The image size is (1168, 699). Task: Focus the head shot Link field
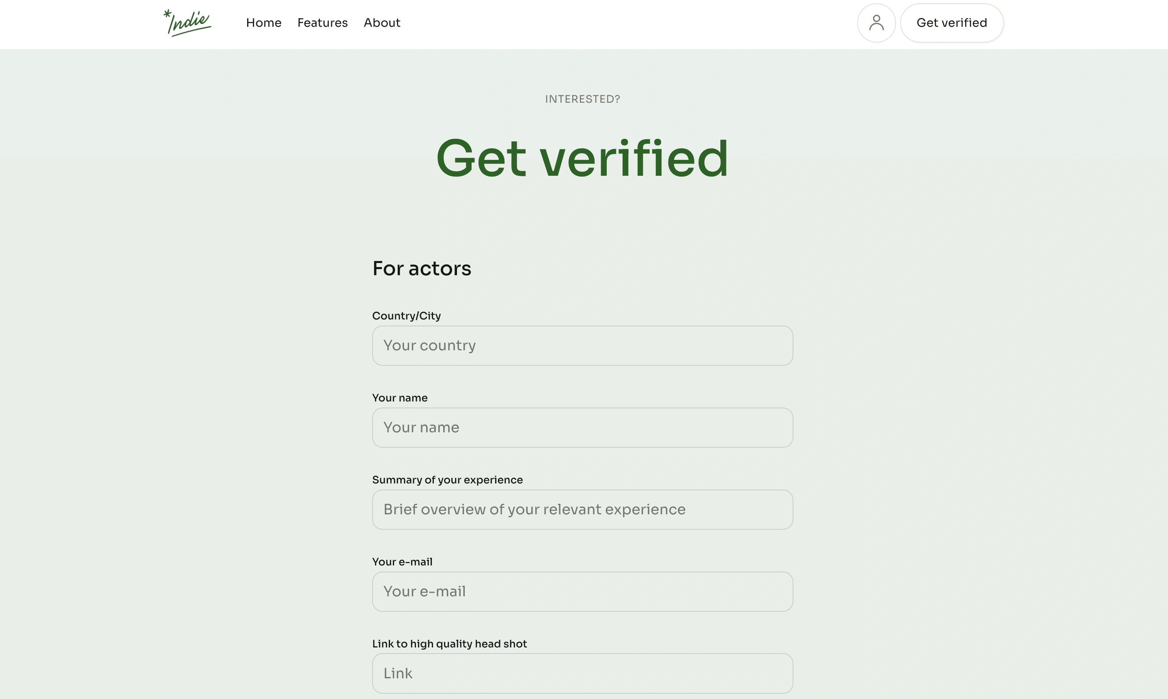[x=582, y=673]
